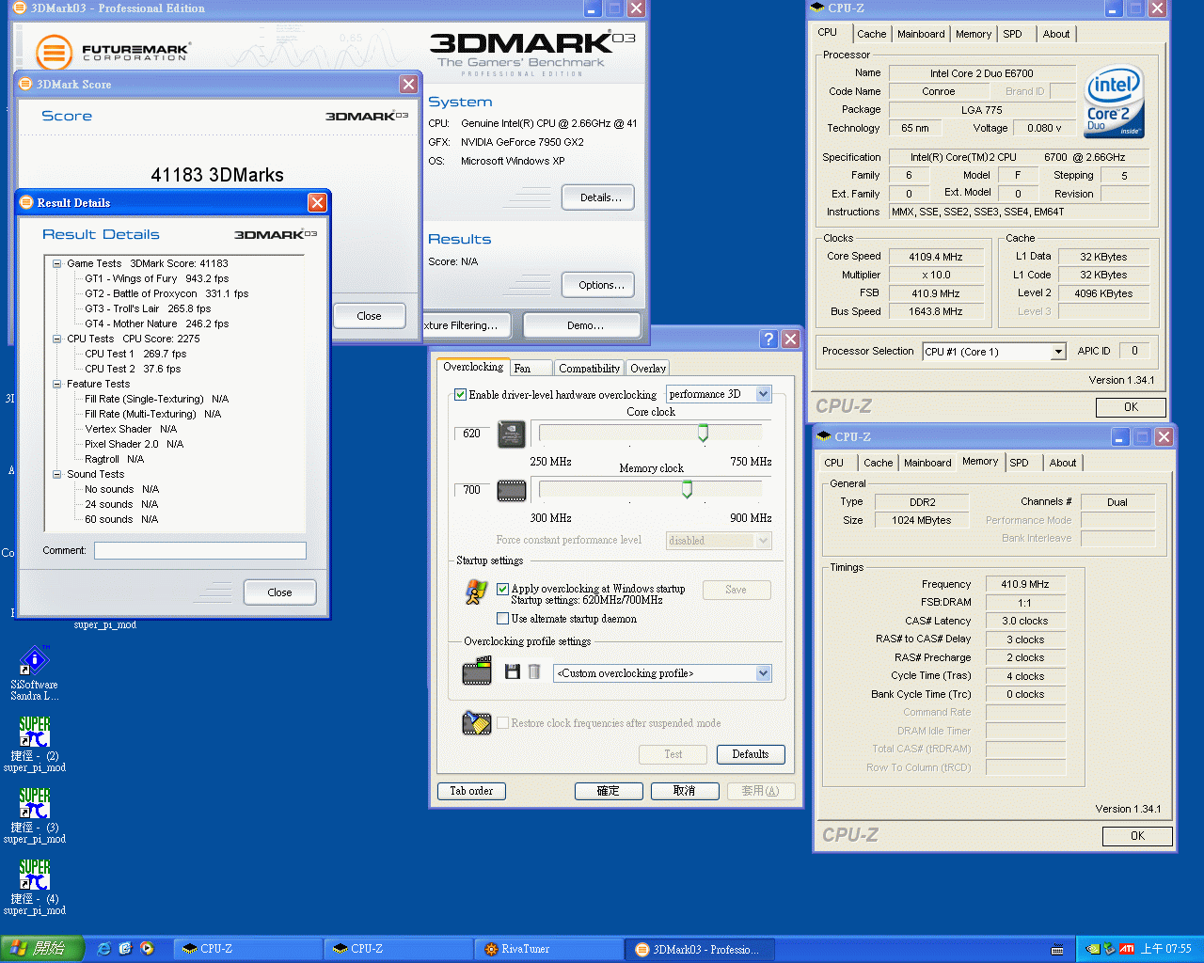
Task: Click Defaults button in overclocking dialog
Action: pyautogui.click(x=751, y=754)
